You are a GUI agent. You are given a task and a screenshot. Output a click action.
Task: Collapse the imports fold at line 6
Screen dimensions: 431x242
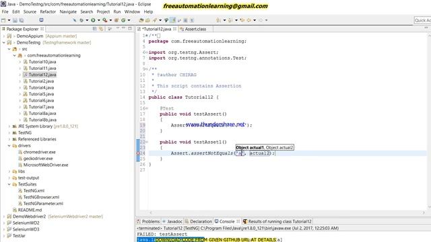point(146,52)
